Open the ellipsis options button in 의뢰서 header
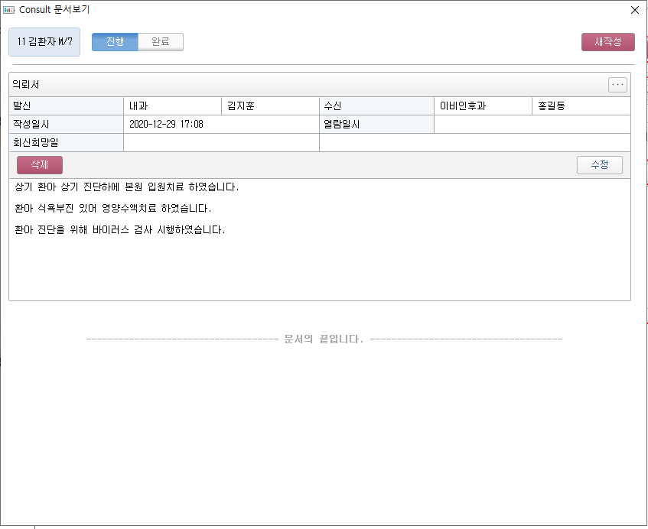 coord(617,85)
